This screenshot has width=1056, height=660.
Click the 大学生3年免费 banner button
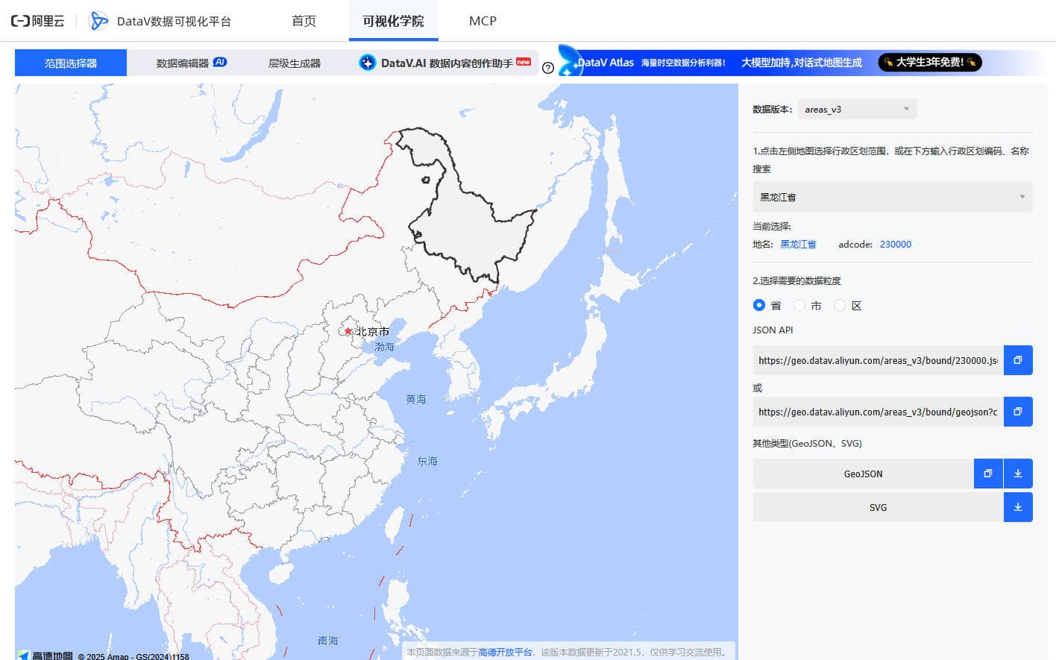[x=929, y=63]
